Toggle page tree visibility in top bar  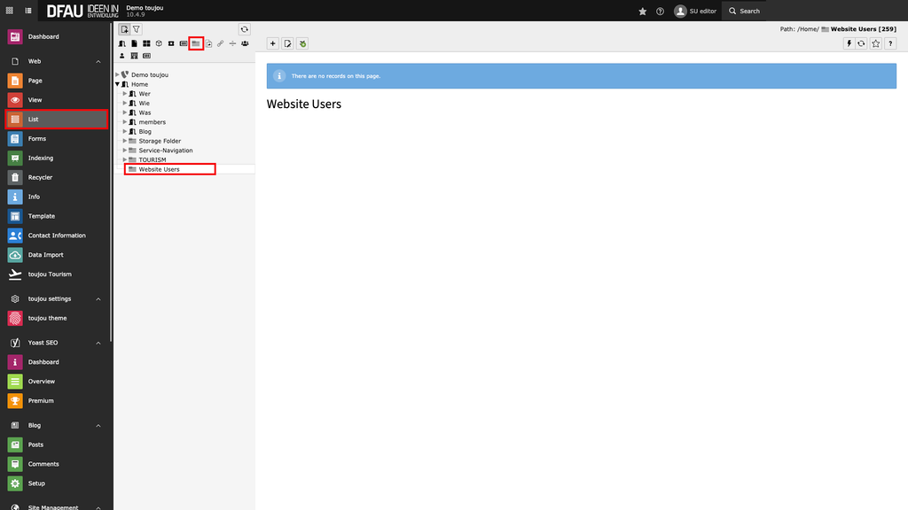(28, 11)
